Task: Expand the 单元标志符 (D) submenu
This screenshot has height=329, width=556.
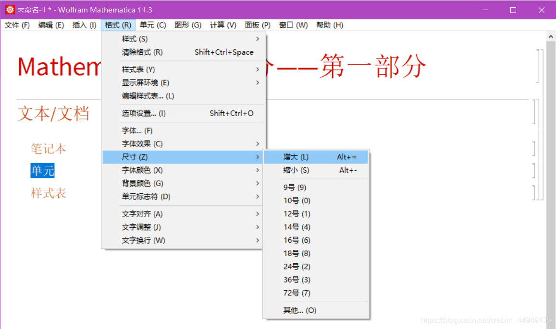Action: (x=183, y=196)
